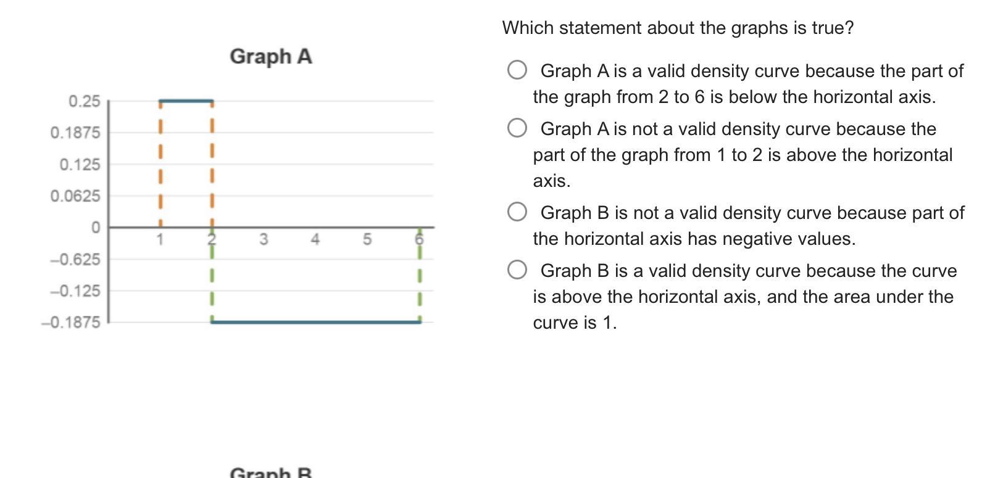Click the blue segment at -0.1875 in Graph A

point(316,321)
